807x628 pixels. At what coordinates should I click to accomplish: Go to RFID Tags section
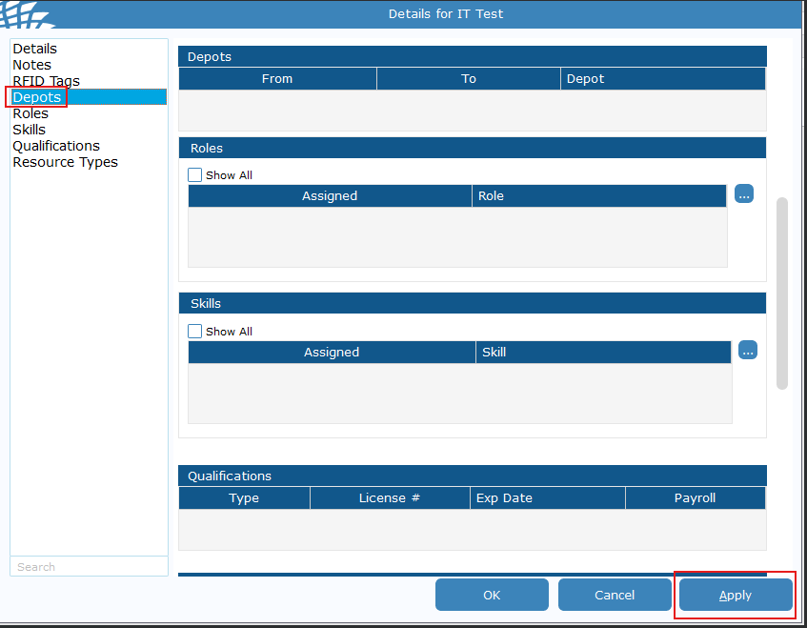point(46,81)
